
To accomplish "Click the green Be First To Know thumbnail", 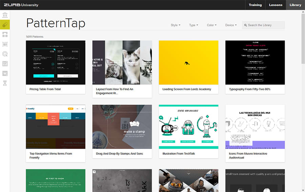I will (56, 180).
